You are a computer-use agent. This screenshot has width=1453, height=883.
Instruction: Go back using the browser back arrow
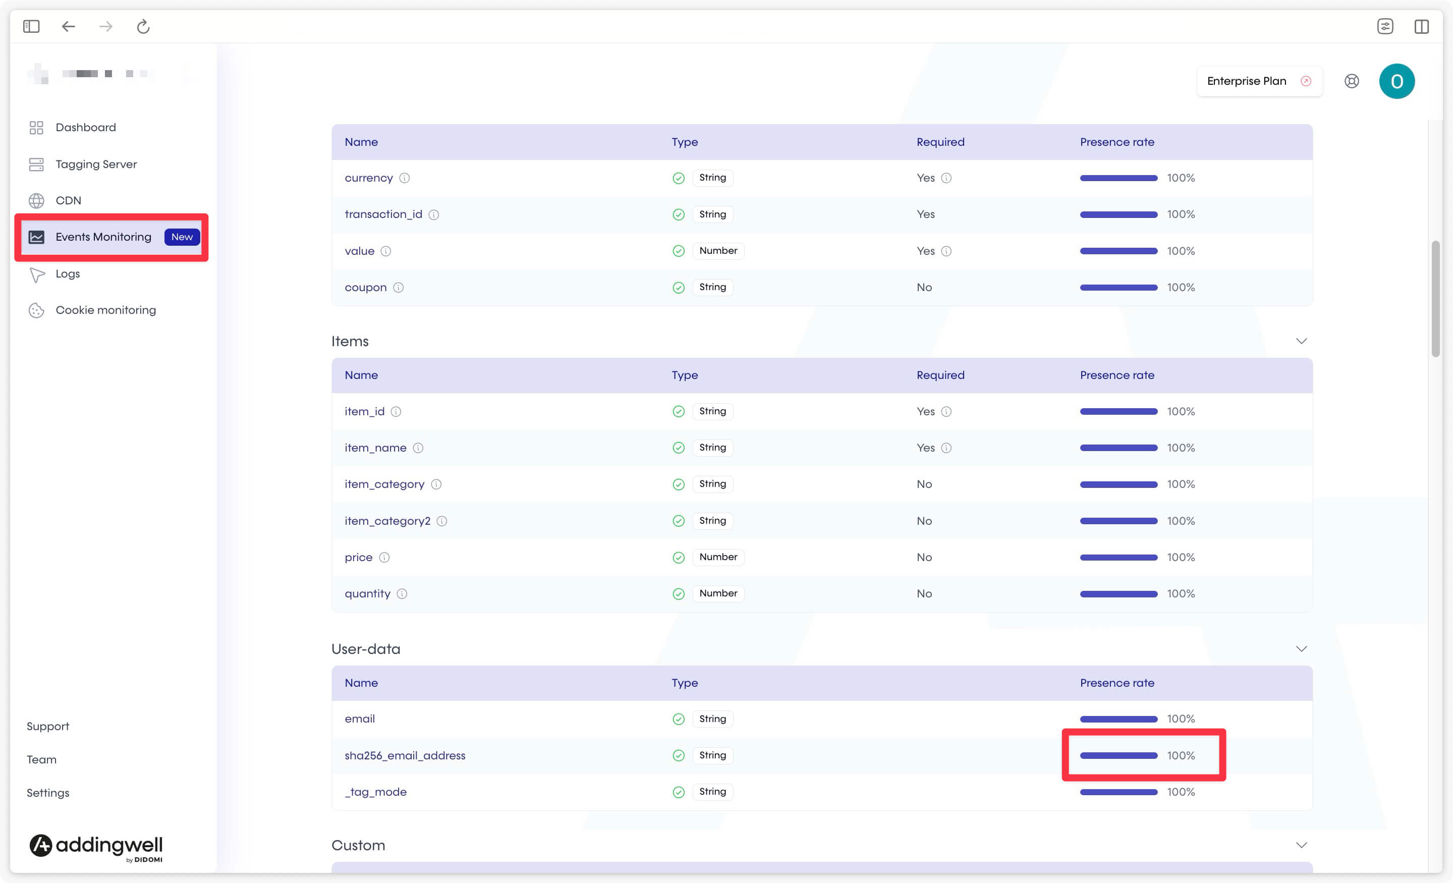point(69,26)
